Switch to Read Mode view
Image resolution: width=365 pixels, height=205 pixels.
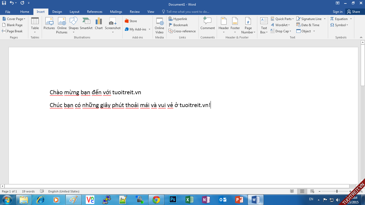pos(292,191)
